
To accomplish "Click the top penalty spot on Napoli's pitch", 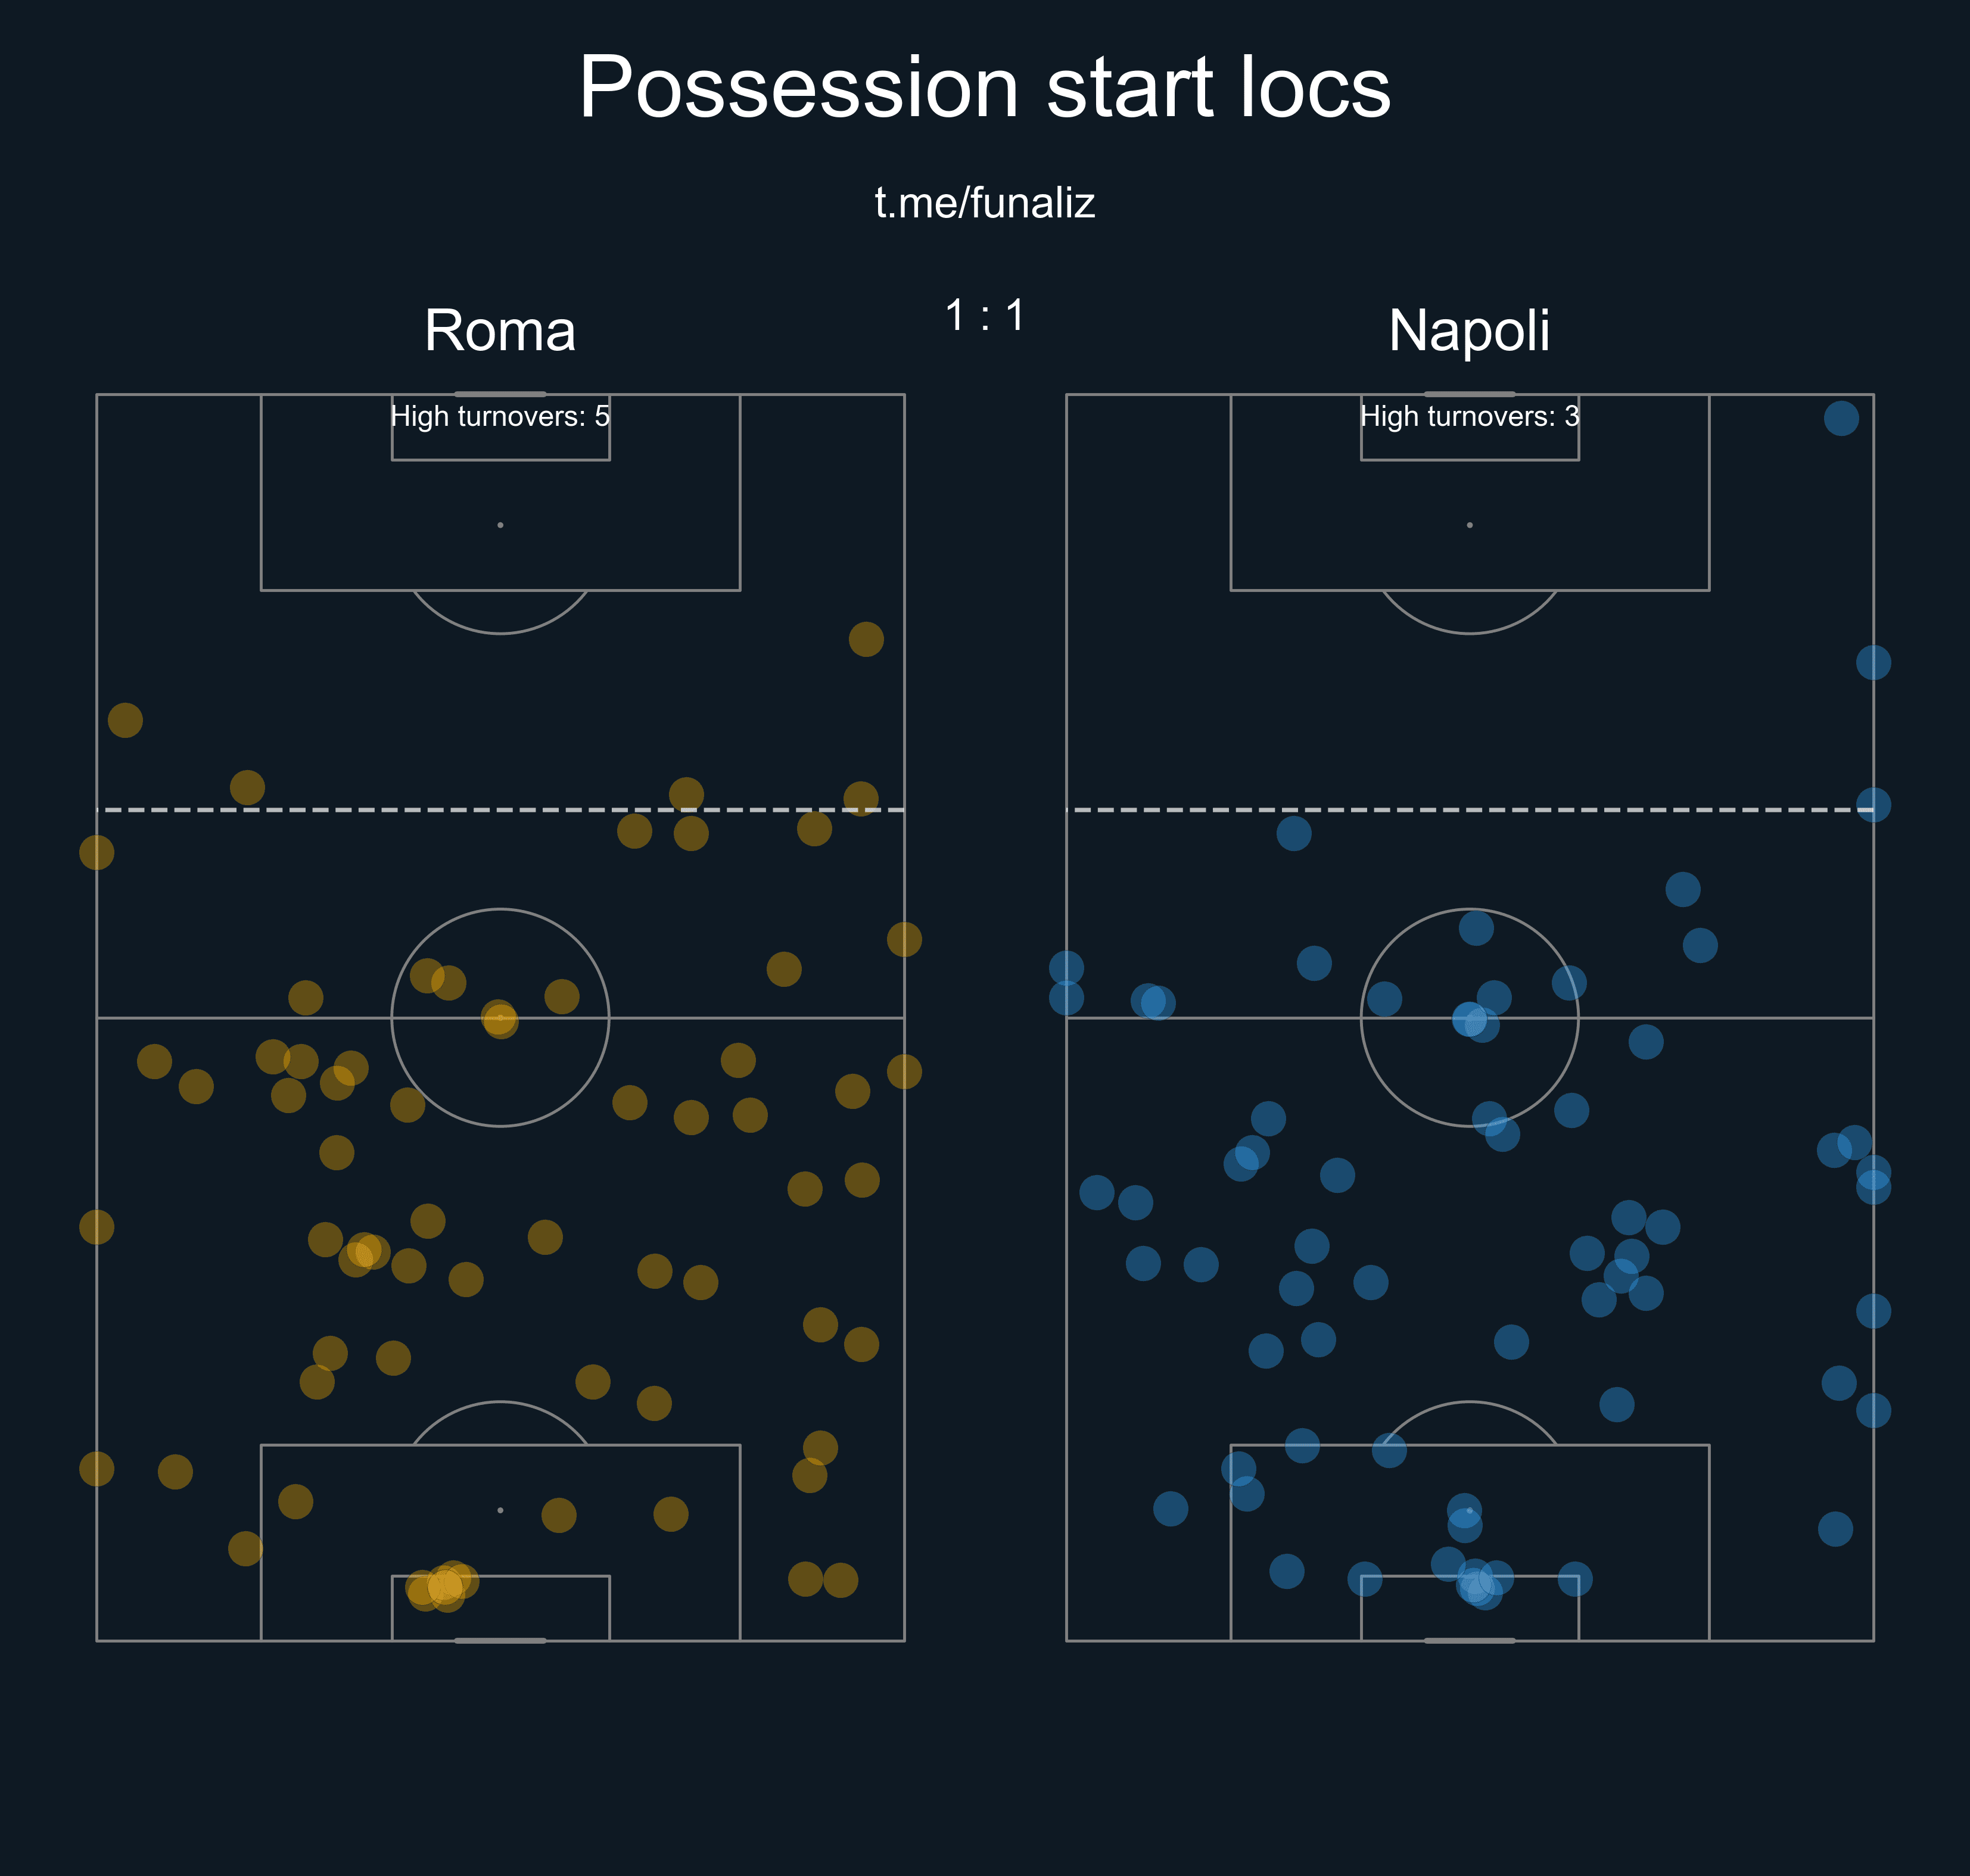I will tap(1469, 525).
